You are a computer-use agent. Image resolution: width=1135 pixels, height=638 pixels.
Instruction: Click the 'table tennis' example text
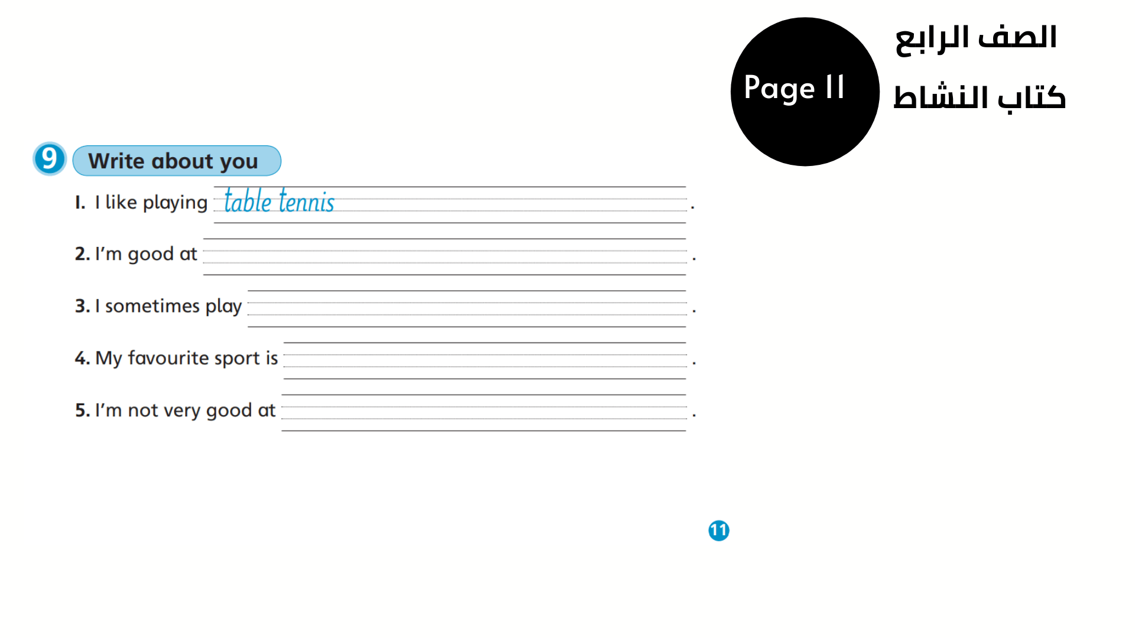[x=277, y=201]
